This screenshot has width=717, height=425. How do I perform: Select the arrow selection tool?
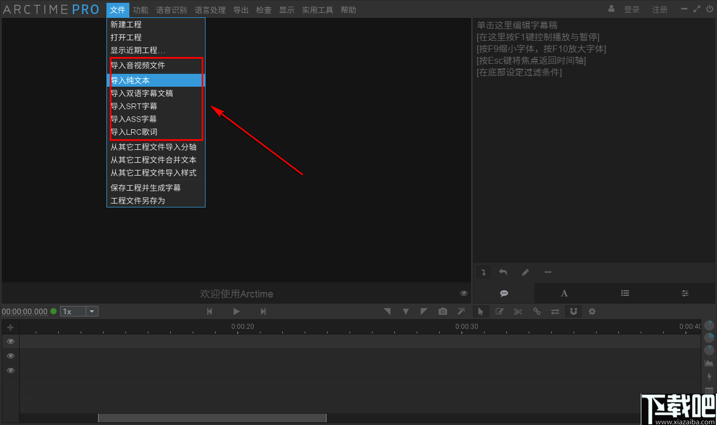click(481, 311)
